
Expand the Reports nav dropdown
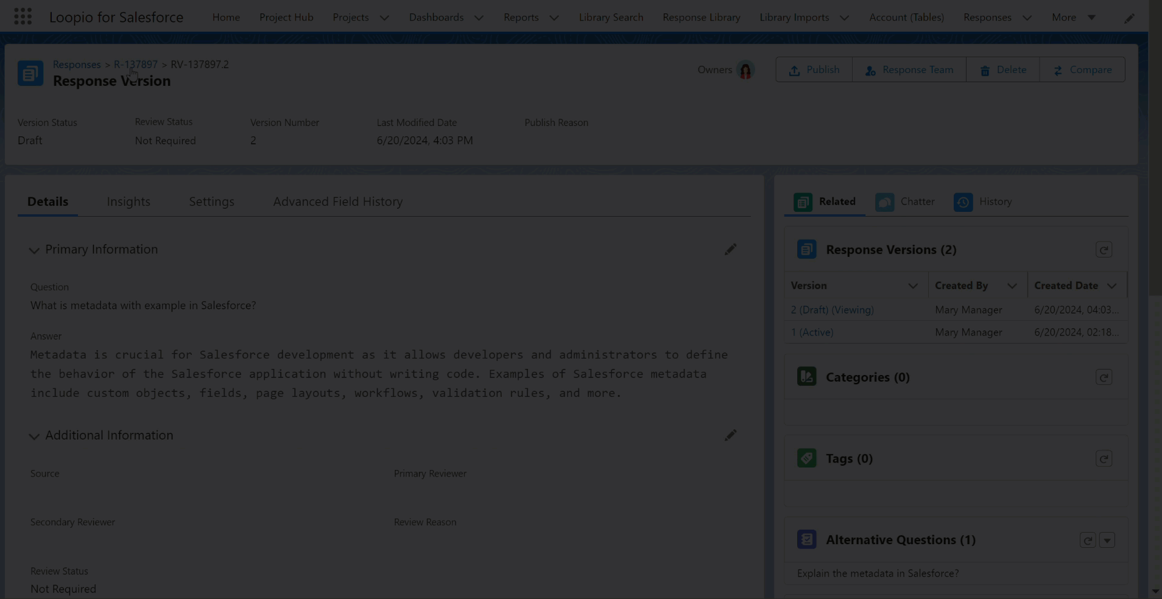pos(554,18)
